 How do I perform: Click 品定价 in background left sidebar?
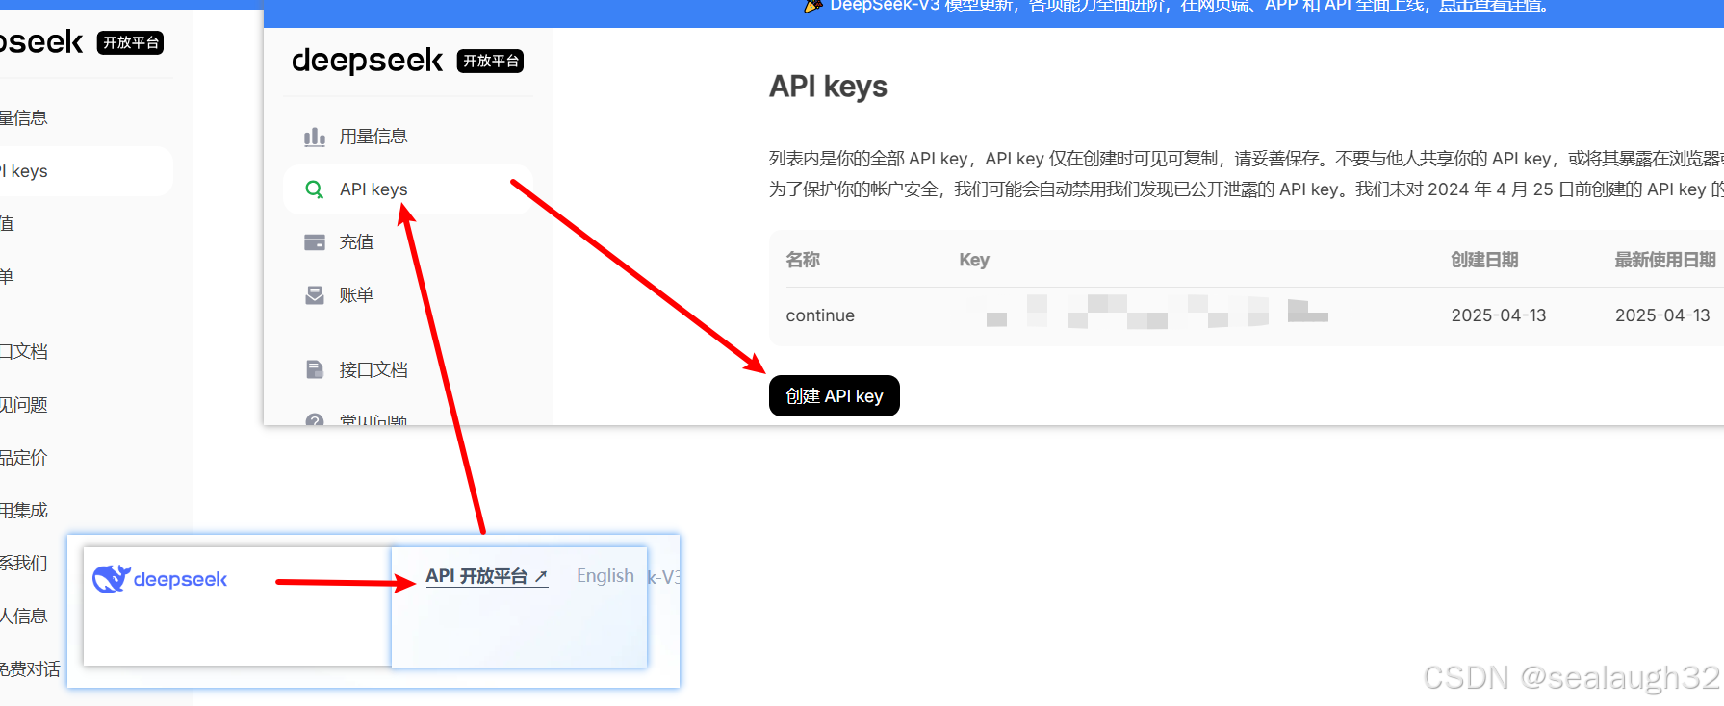(x=23, y=458)
